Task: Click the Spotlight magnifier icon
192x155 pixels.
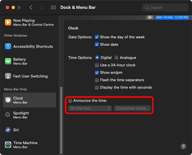Action: pos(8,115)
